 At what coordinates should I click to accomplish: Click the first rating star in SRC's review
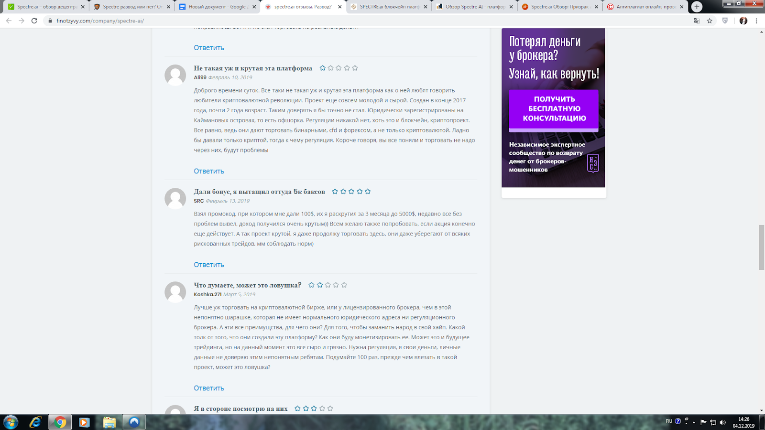click(x=335, y=191)
